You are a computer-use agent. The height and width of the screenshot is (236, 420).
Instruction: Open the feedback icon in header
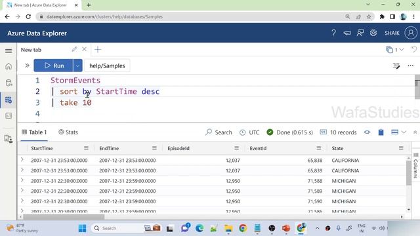click(360, 33)
